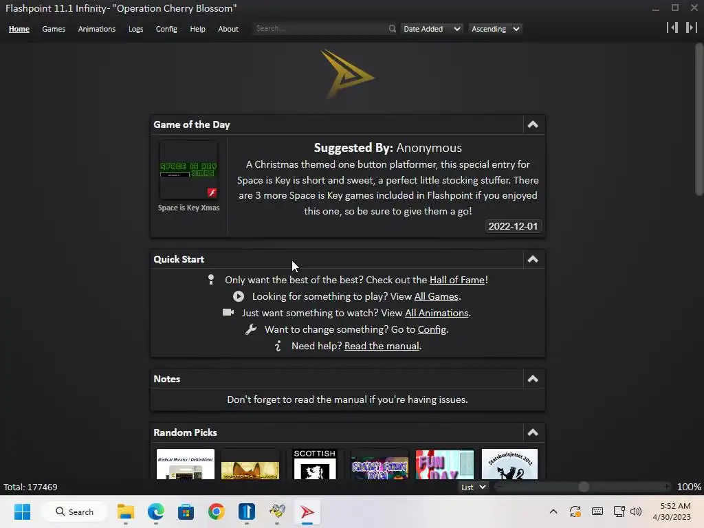The width and height of the screenshot is (704, 528).
Task: Click the network tray icon
Action: (619, 511)
